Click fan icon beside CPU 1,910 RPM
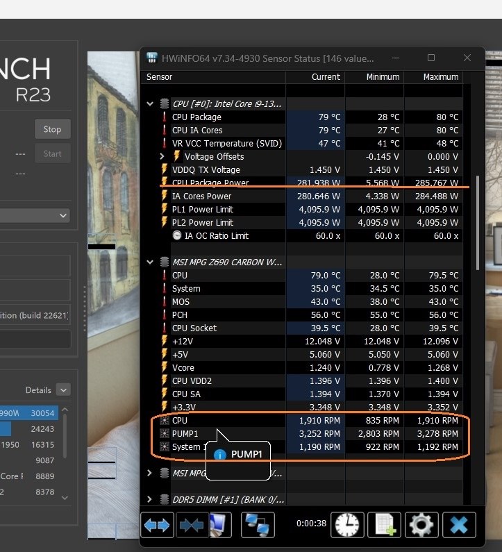 164,420
